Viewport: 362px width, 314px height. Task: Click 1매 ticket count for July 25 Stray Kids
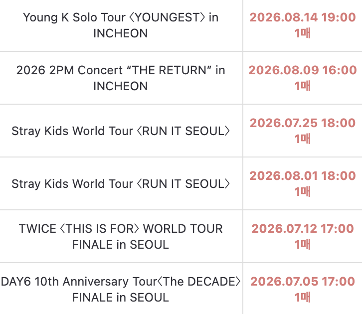tap(303, 139)
